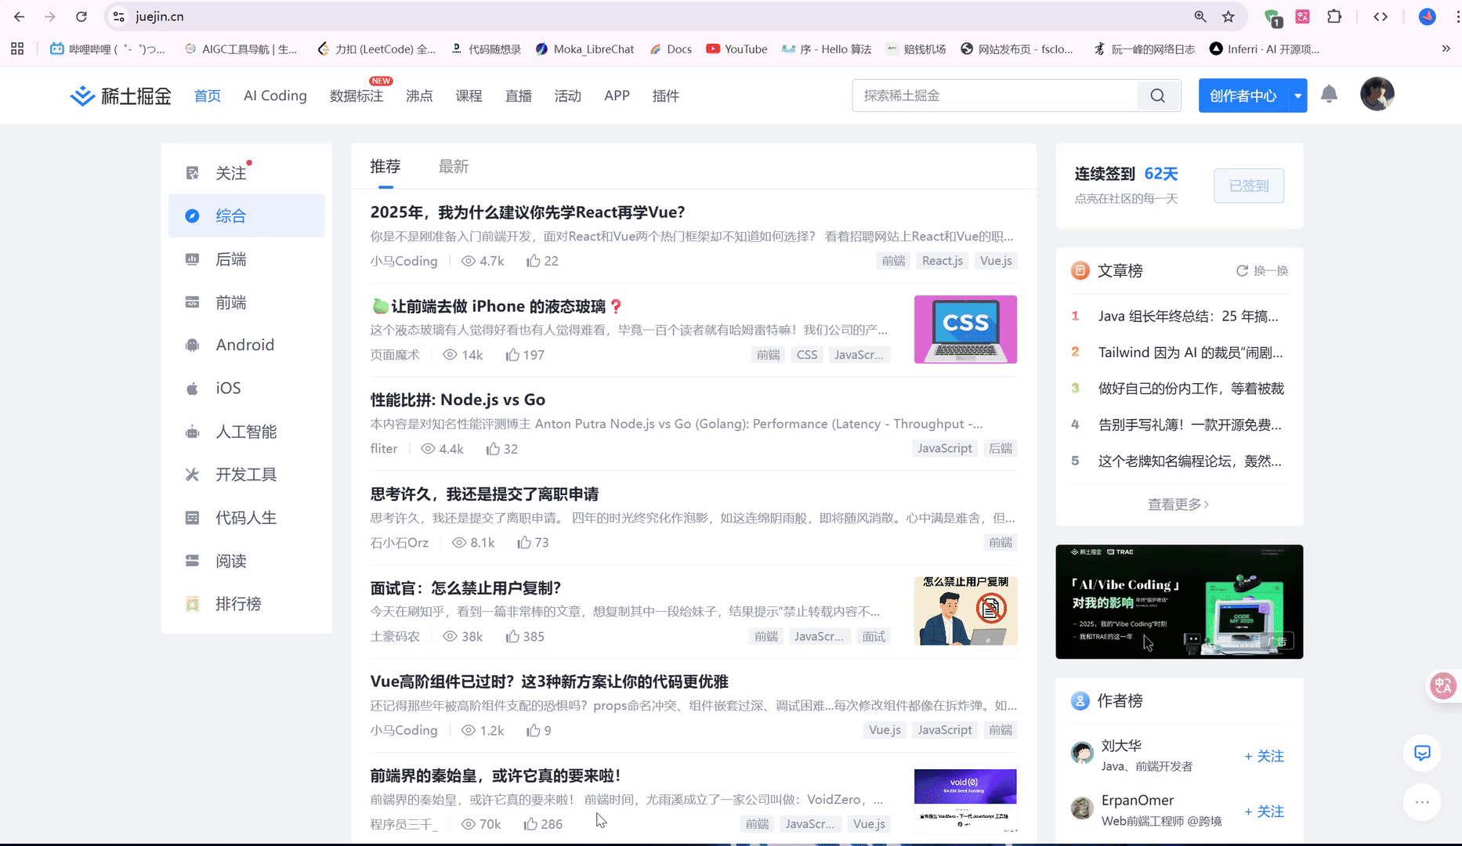The width and height of the screenshot is (1462, 846).
Task: Click the 已签到 check-in button
Action: pos(1249,186)
